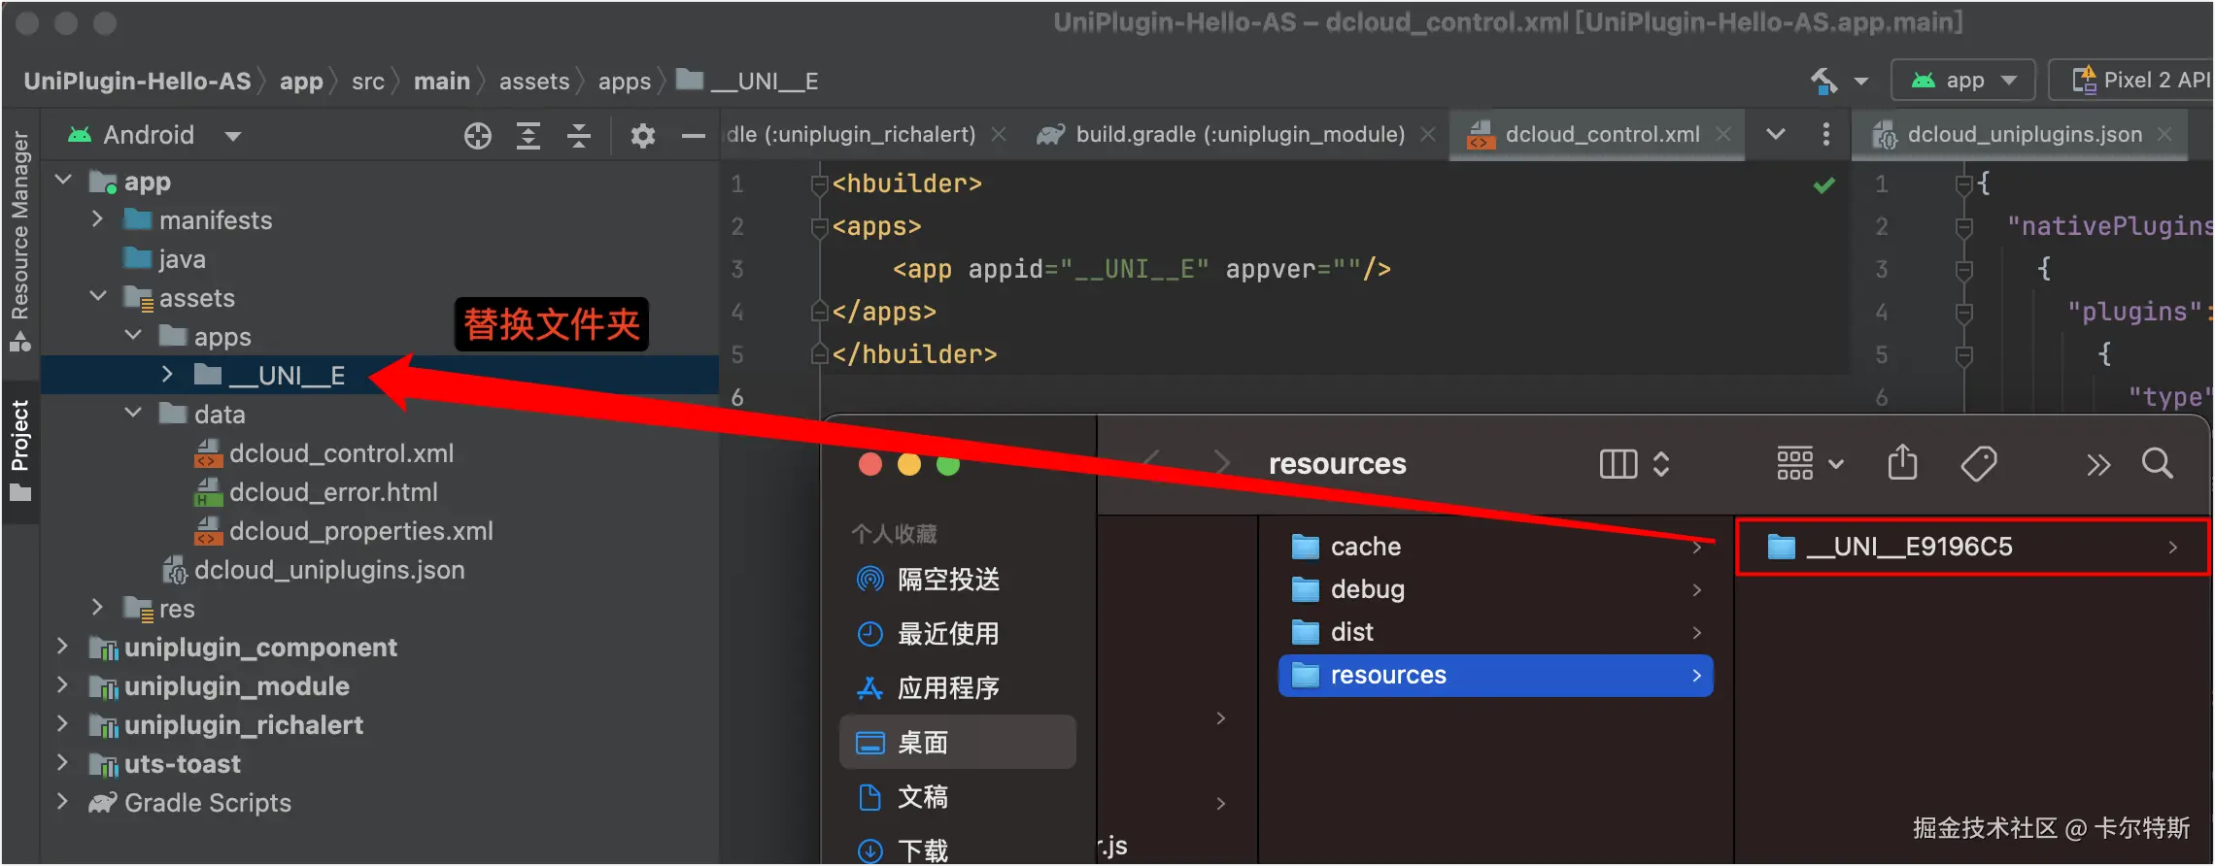Open the app run configuration dropdown
This screenshot has height=866, width=2215.
pyautogui.click(x=1962, y=81)
